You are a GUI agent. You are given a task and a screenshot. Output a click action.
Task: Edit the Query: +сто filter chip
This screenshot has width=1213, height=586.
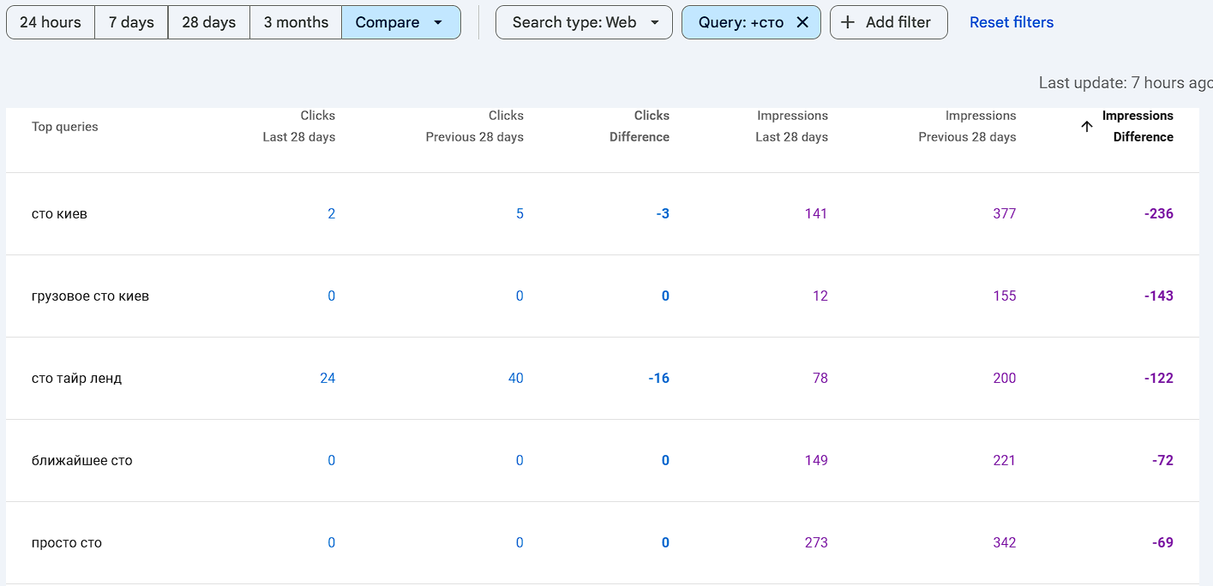(x=741, y=22)
